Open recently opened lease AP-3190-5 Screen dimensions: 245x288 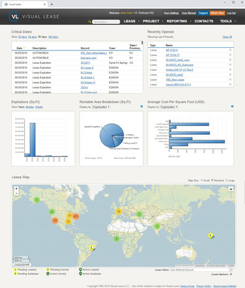click(171, 50)
